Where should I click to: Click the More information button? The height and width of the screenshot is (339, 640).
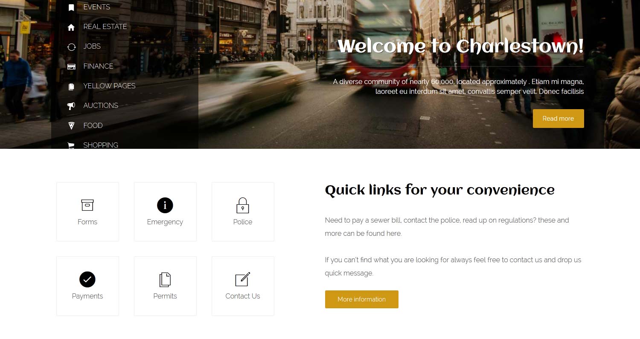(x=361, y=299)
